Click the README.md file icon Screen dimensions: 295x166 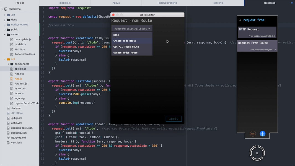pyautogui.click(x=8, y=138)
